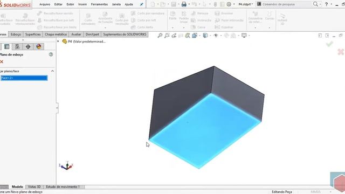The image size is (345, 194).
Task: Click the Options gear icon
Action: 229,4
